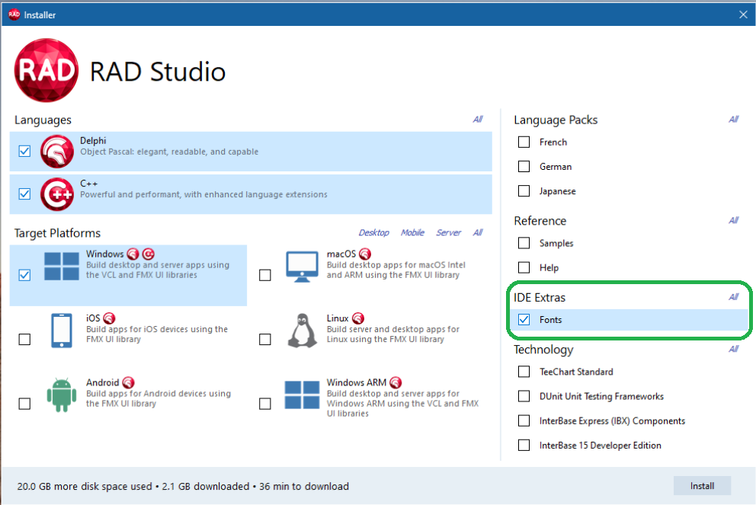Select the Mobile platforms filter link
The image size is (756, 505).
point(412,233)
